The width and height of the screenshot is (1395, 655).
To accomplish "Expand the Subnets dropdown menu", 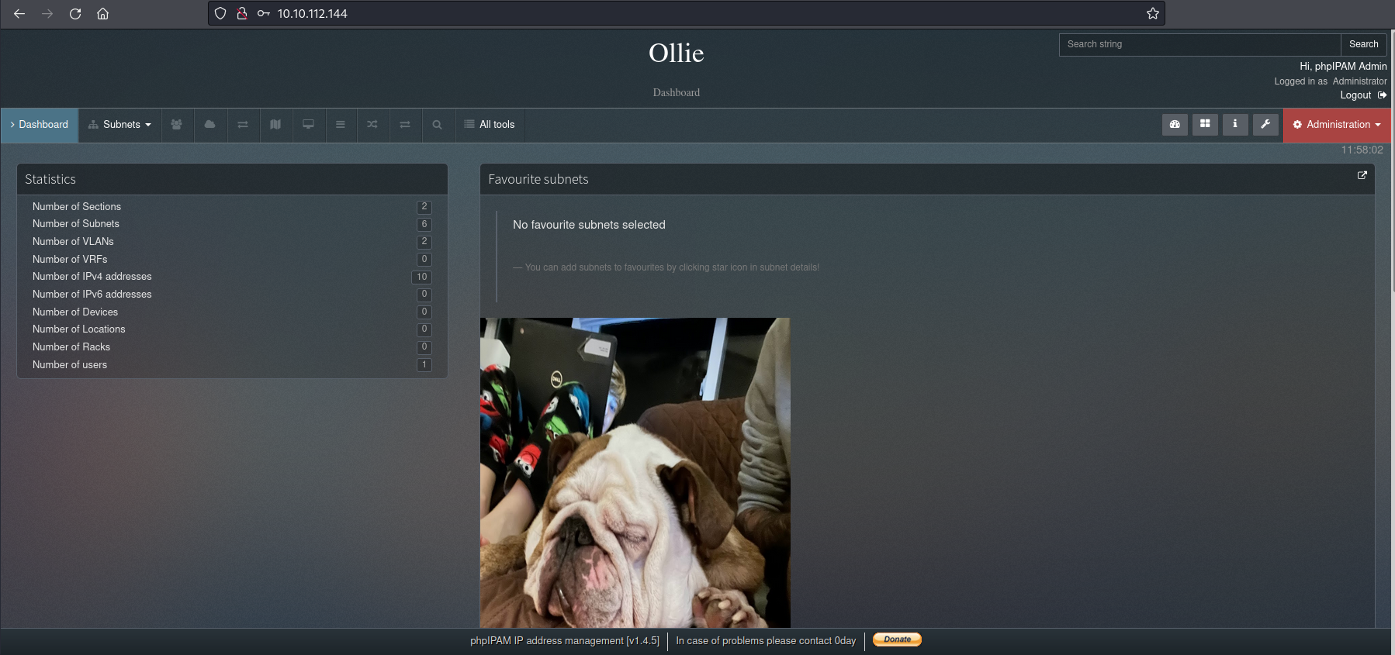I will click(120, 125).
